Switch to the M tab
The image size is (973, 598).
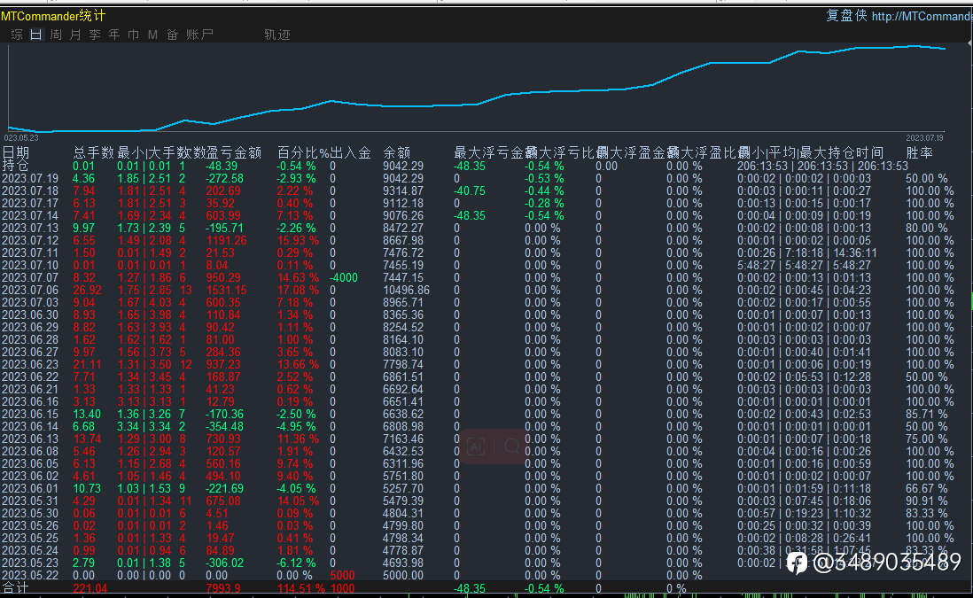point(152,35)
